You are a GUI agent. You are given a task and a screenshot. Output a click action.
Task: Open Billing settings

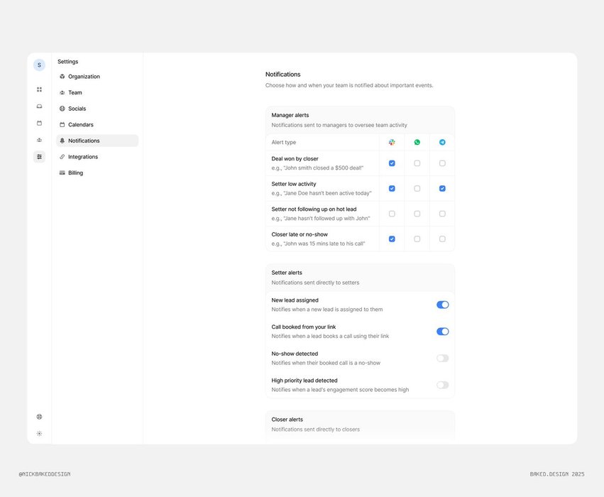tap(97, 173)
